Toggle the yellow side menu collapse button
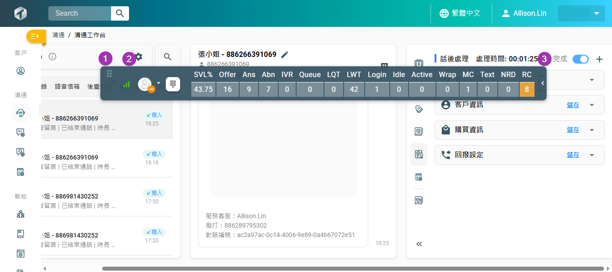The width and height of the screenshot is (612, 272). (35, 36)
